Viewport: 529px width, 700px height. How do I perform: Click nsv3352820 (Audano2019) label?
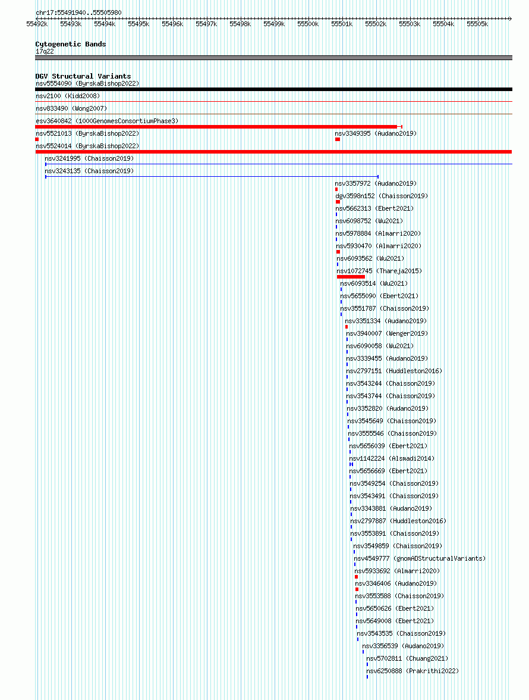[x=388, y=408]
